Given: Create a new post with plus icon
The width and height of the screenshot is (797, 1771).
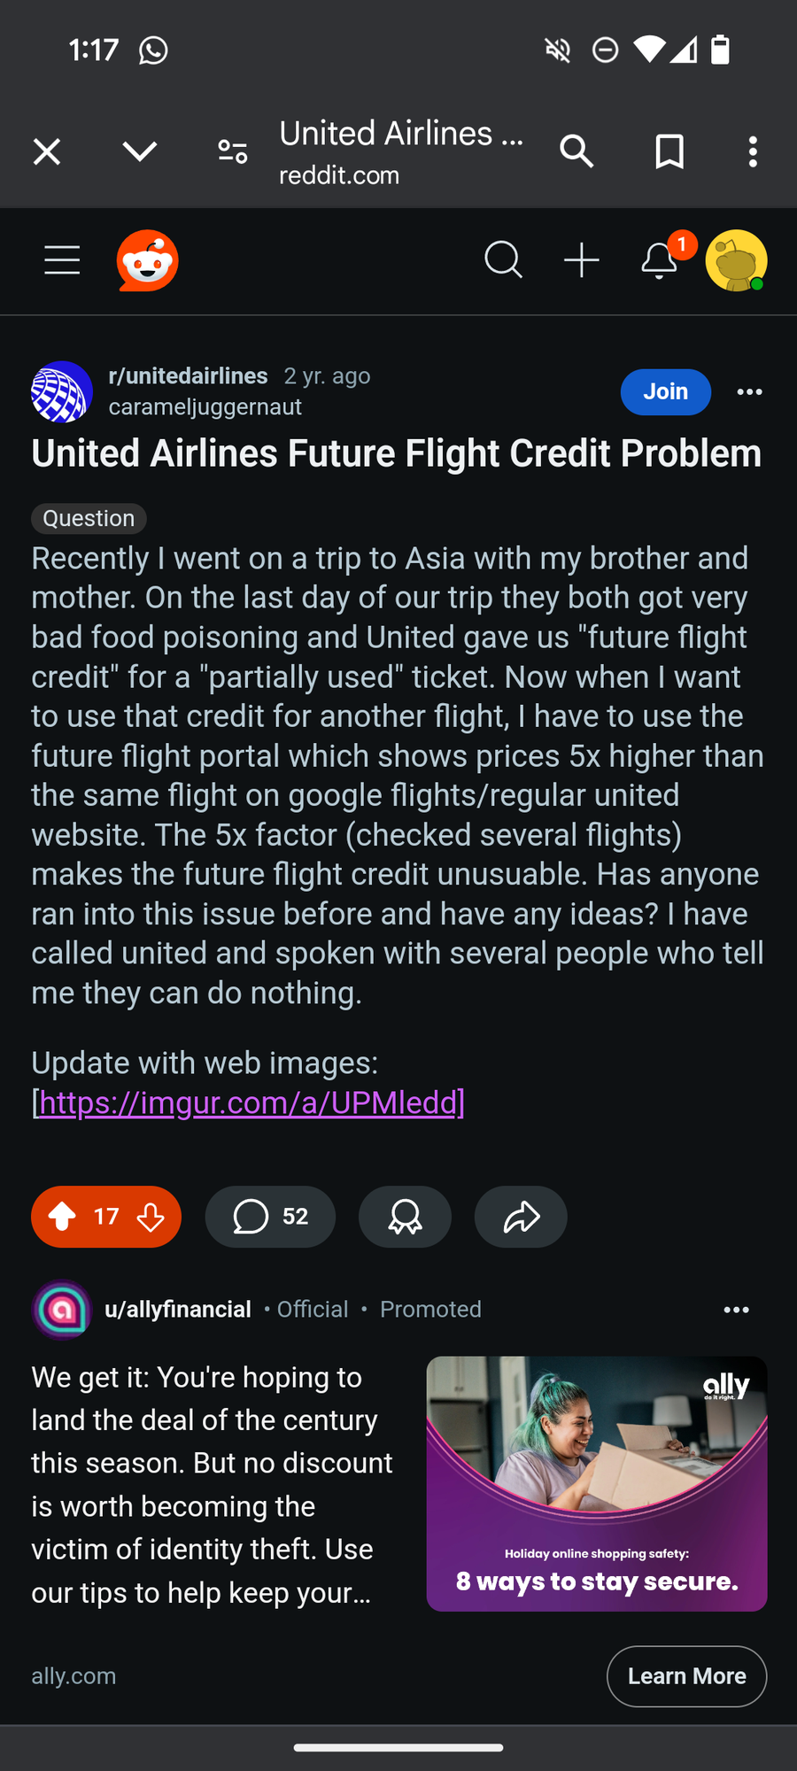Looking at the screenshot, I should click(582, 260).
